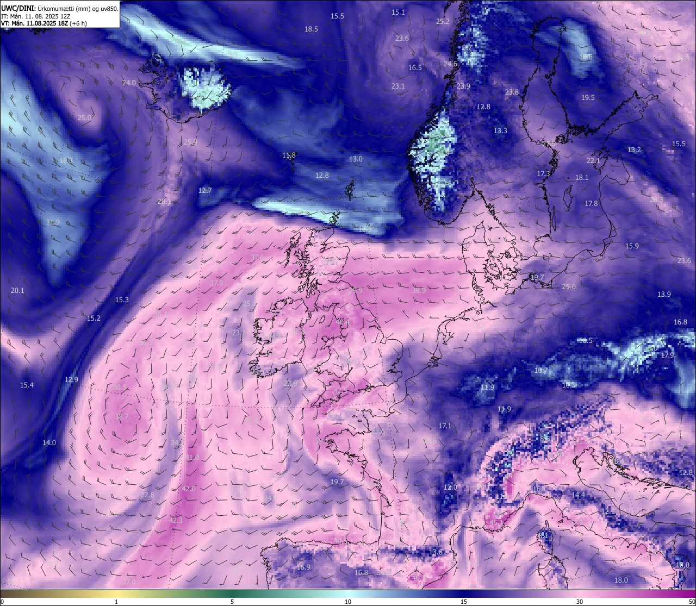Click the UWC/DINI map title text
The height and width of the screenshot is (606, 696).
point(59,8)
